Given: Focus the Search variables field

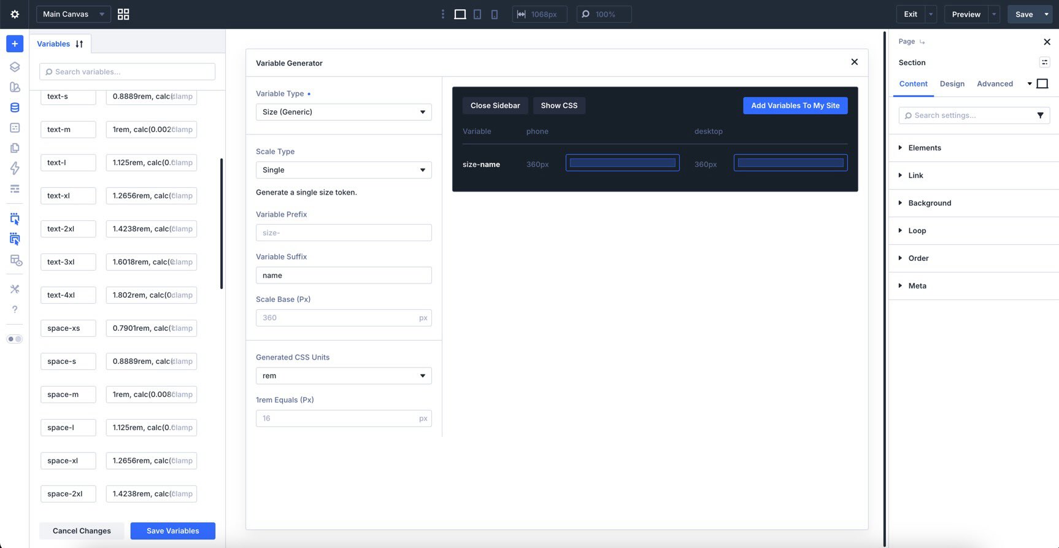Looking at the screenshot, I should 127,72.
